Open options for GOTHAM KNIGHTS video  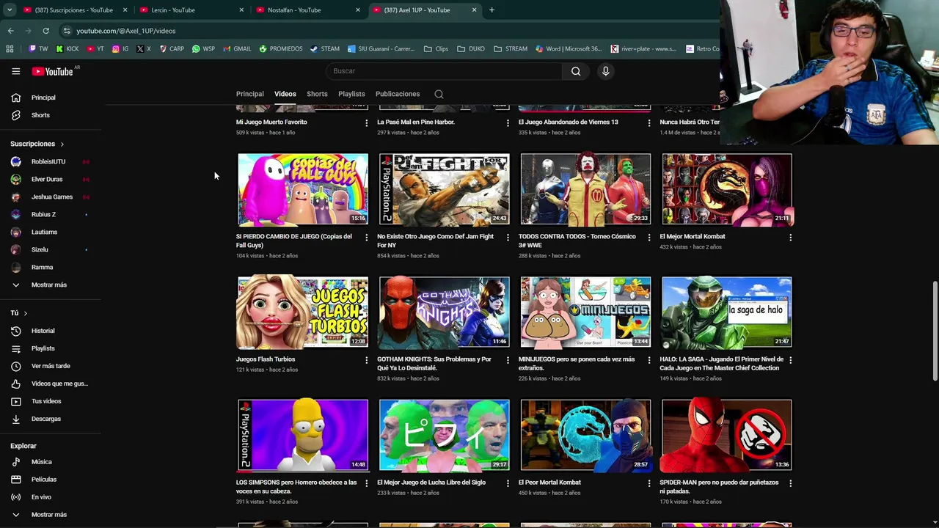(x=508, y=360)
